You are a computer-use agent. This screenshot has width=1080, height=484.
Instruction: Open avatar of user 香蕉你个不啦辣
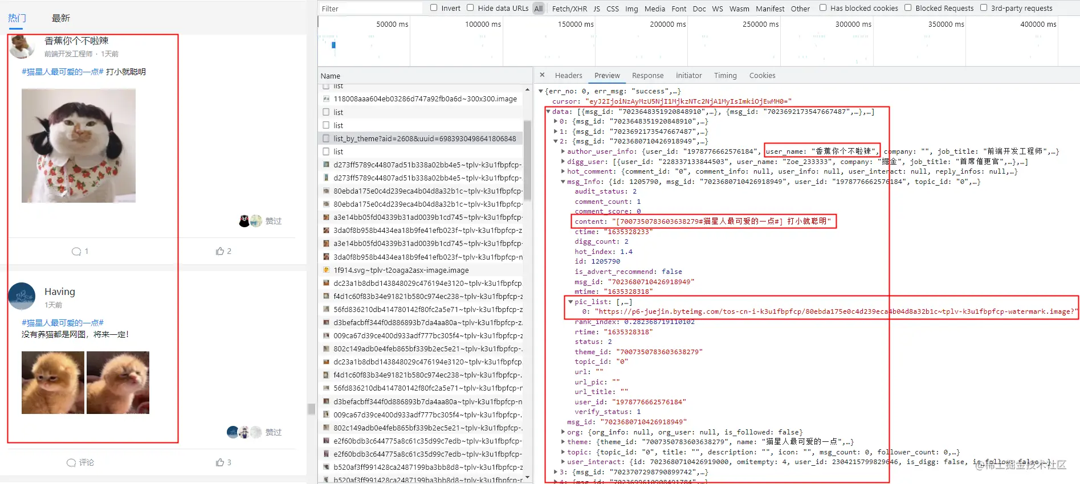tap(22, 47)
